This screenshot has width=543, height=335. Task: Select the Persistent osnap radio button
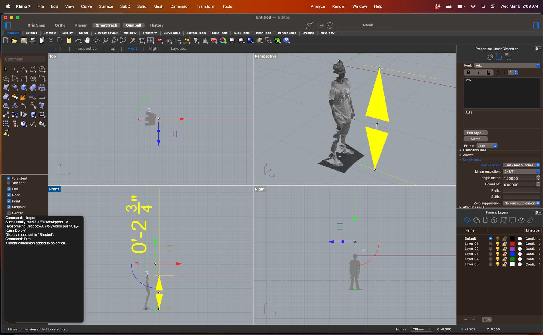pos(8,178)
